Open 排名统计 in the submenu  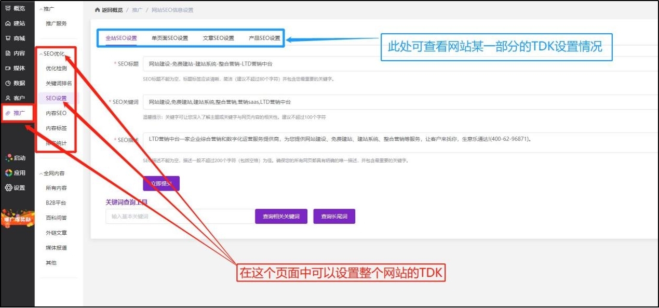(x=56, y=143)
